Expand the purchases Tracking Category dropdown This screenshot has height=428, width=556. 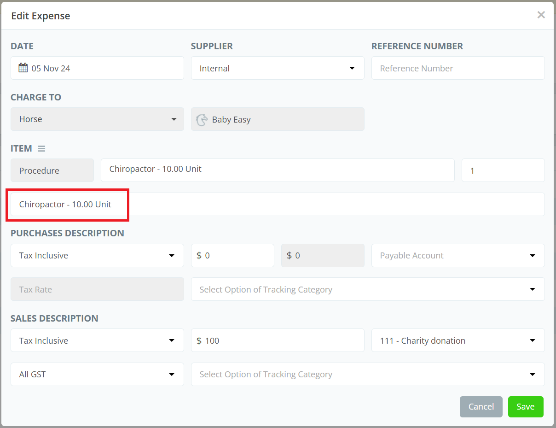tap(367, 289)
